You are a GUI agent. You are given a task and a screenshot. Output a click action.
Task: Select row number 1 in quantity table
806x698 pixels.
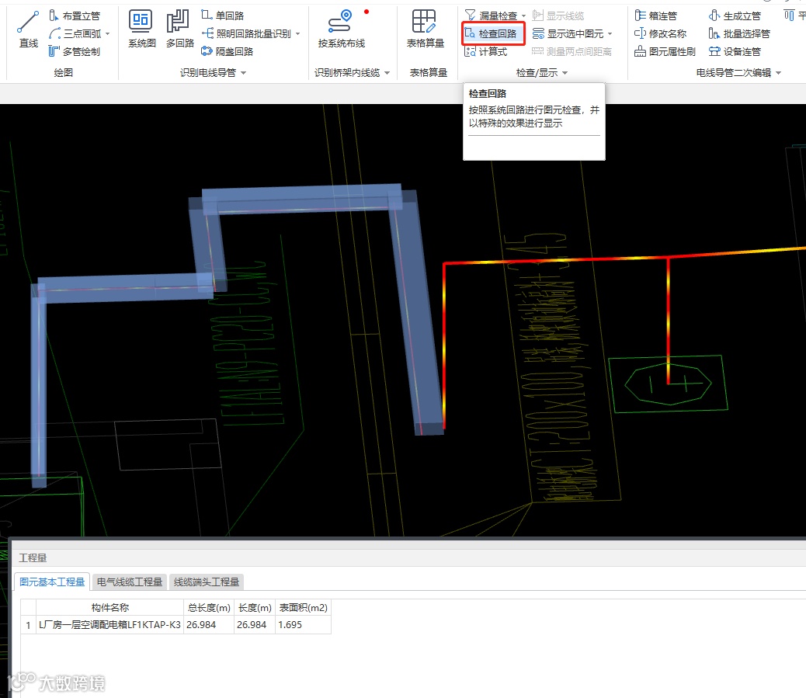pos(28,625)
